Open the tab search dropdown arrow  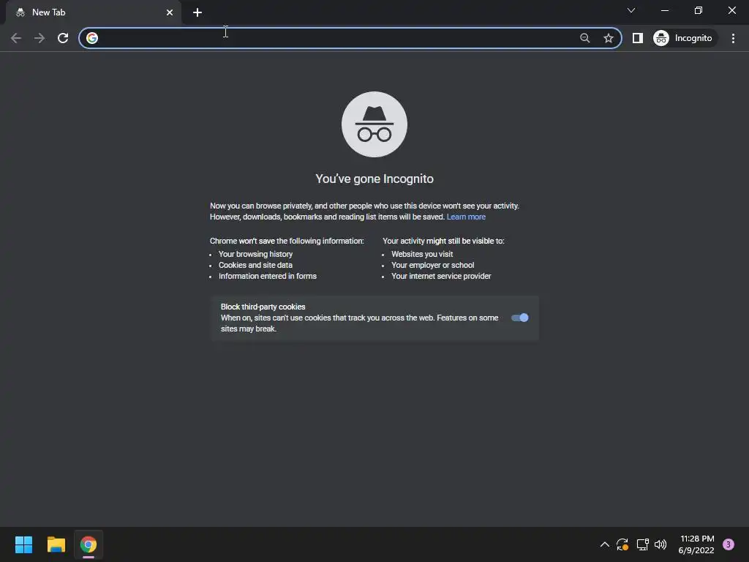click(631, 10)
